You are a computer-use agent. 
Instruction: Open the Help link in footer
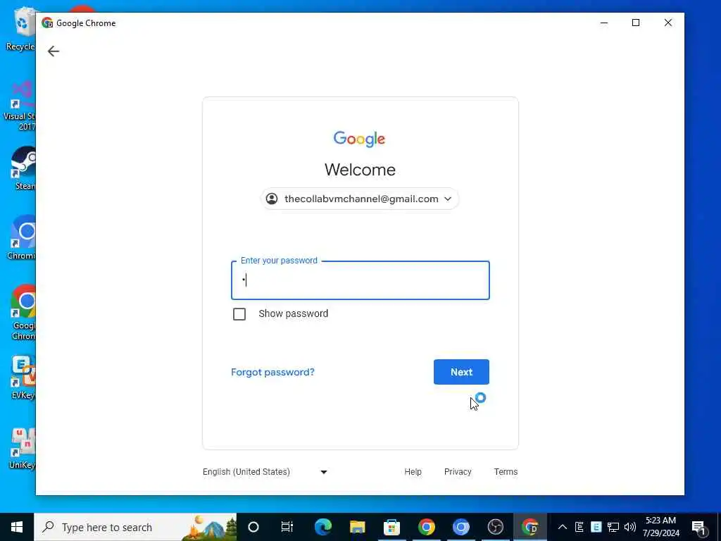click(413, 471)
